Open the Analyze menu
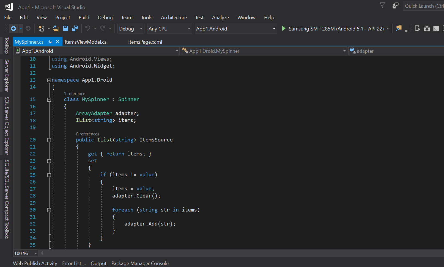444x267 pixels. (x=220, y=17)
